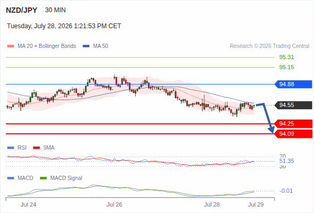Click the RSI value 51.35 readout
Viewport: 314px width, 213px height.
[x=286, y=161]
